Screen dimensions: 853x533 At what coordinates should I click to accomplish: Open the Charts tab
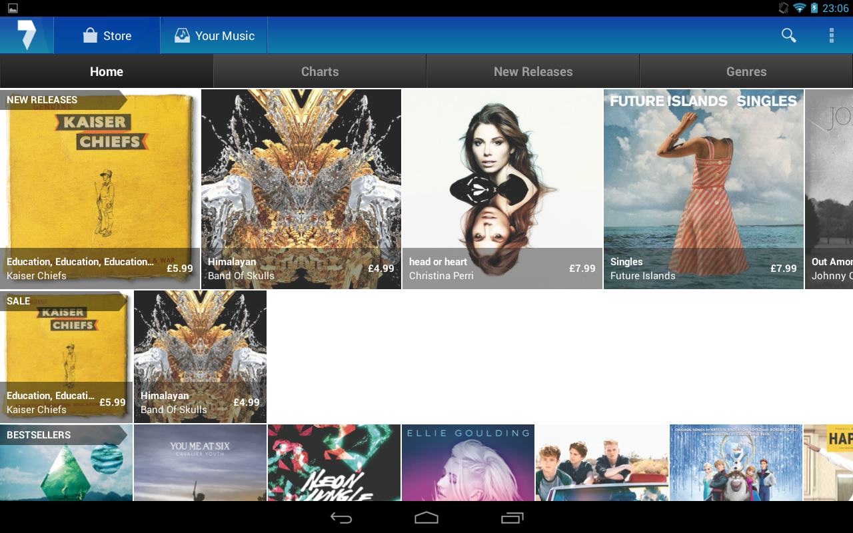click(320, 71)
